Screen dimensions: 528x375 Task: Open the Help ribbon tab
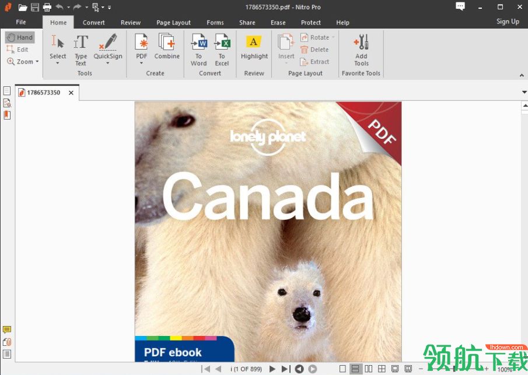tap(342, 23)
